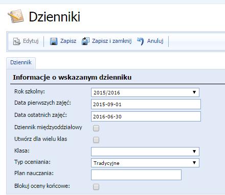Focus the Data ostatnich zajęć date field
The width and height of the screenshot is (225, 195).
(146, 116)
